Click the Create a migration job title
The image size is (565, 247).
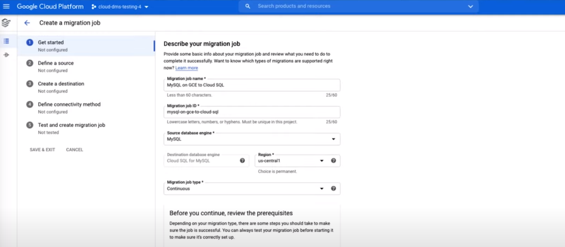tap(70, 23)
